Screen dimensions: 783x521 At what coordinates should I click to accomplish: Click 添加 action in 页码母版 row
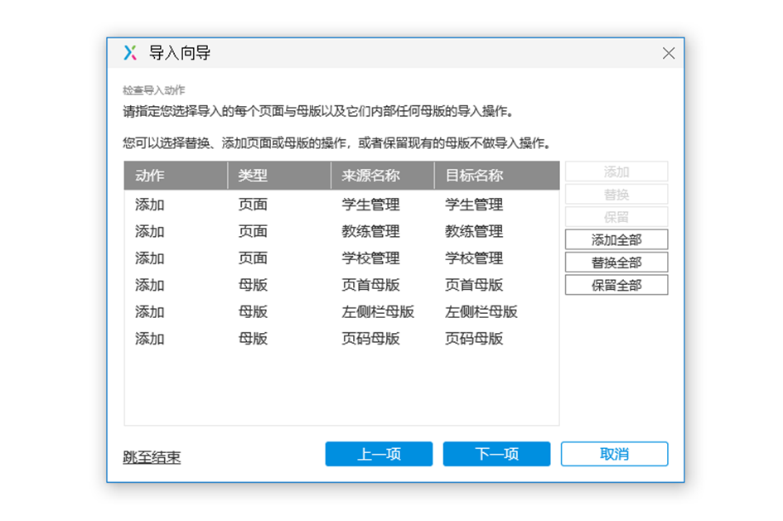coord(150,338)
